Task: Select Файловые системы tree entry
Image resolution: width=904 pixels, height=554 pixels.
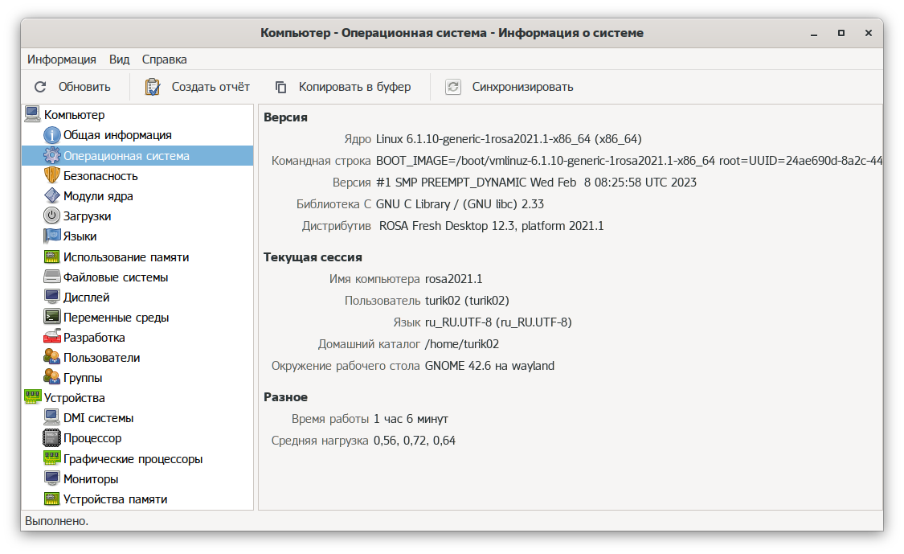Action: coord(116,277)
